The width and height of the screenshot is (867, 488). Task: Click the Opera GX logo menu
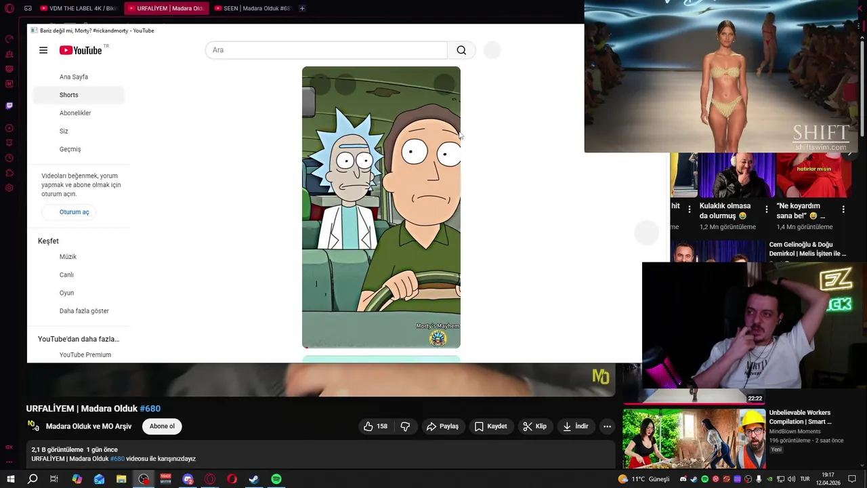[x=9, y=8]
